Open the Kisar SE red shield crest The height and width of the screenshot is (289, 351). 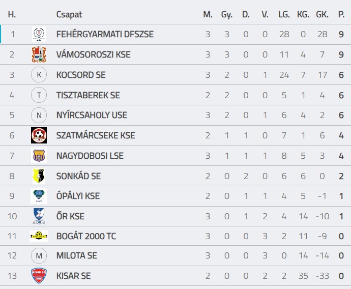point(39,276)
